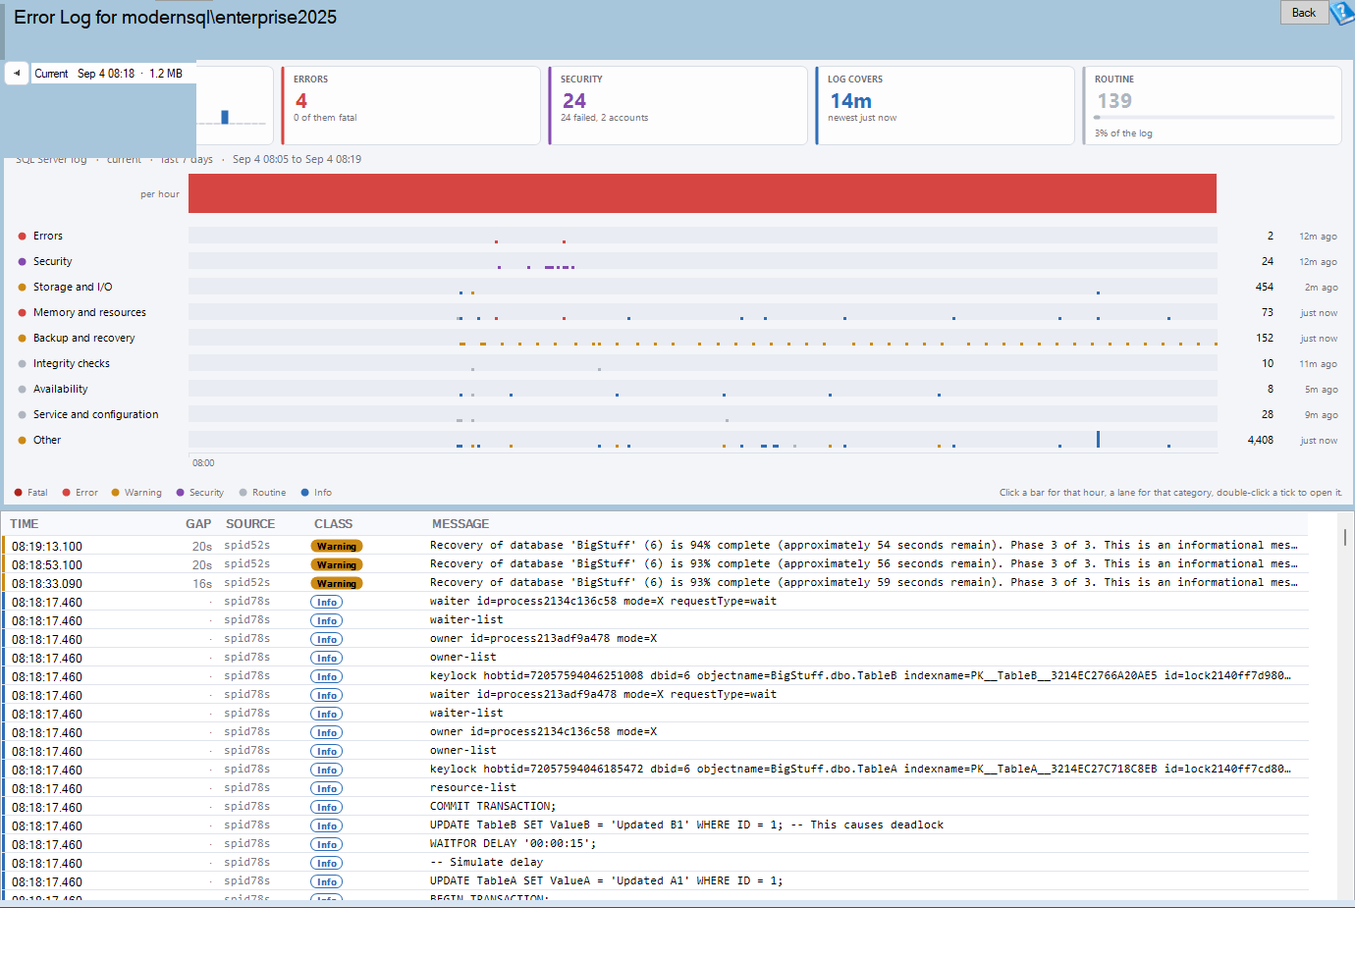The height and width of the screenshot is (958, 1355).
Task: Sort by the GAP column header
Action: tap(198, 524)
